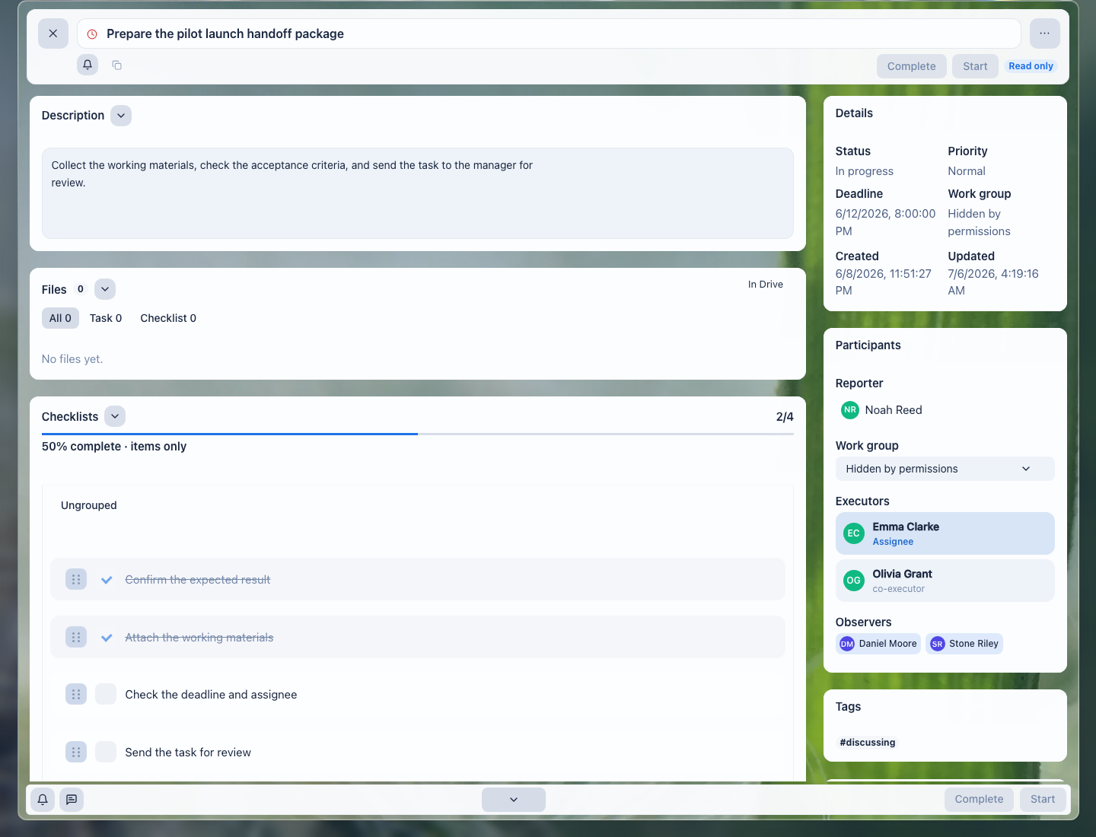
Task: Collapse the Description section chevron
Action: point(121,116)
